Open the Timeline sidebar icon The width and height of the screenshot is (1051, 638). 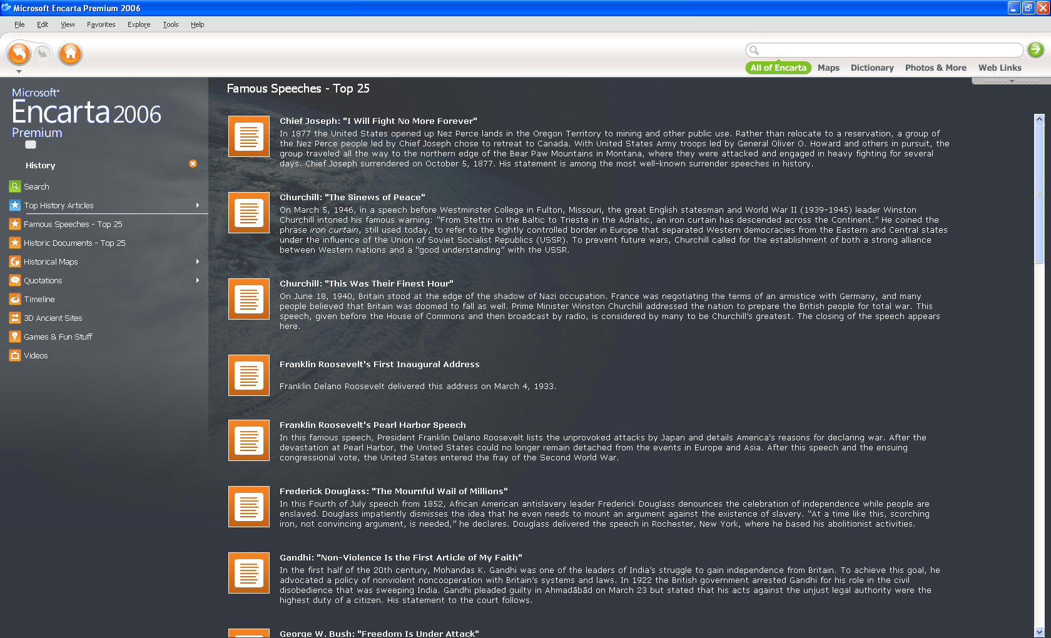pyautogui.click(x=15, y=299)
